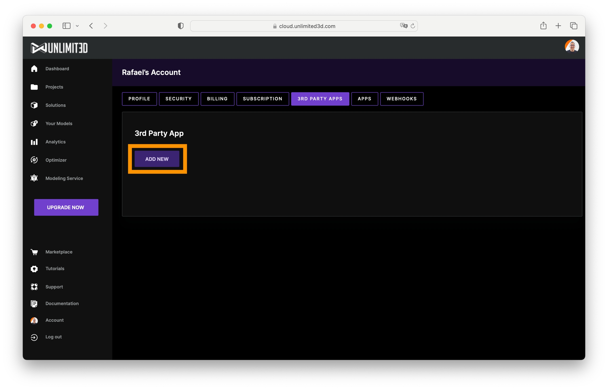The image size is (608, 390).
Task: Select the 3rd Party Apps tab
Action: coord(320,99)
